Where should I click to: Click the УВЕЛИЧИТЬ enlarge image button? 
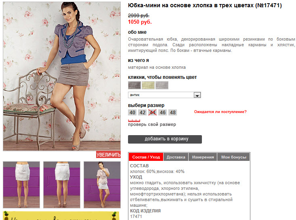(x=108, y=154)
